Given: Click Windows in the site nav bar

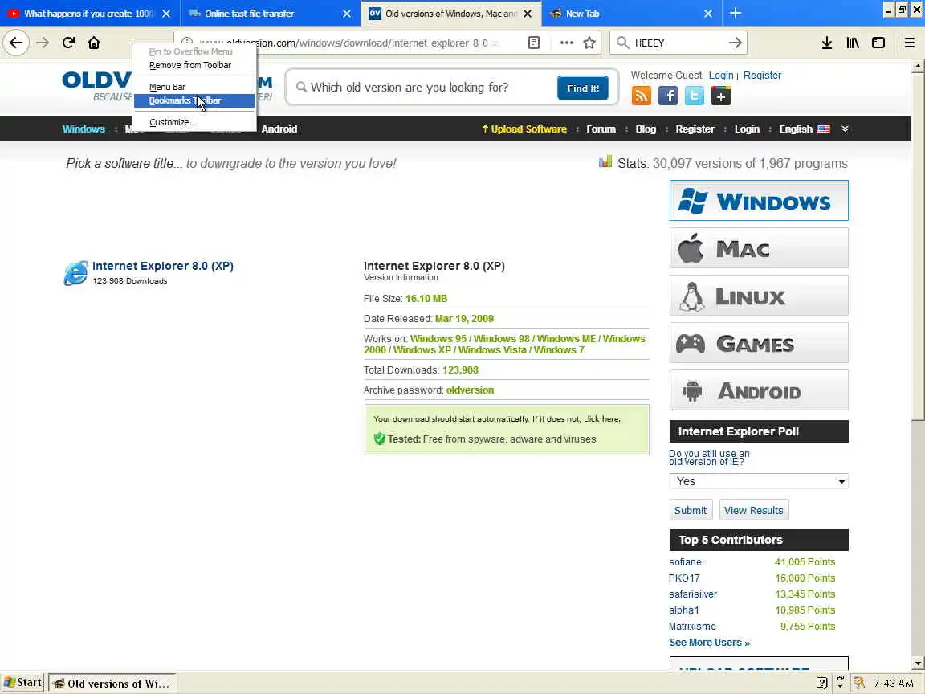Looking at the screenshot, I should coord(84,129).
